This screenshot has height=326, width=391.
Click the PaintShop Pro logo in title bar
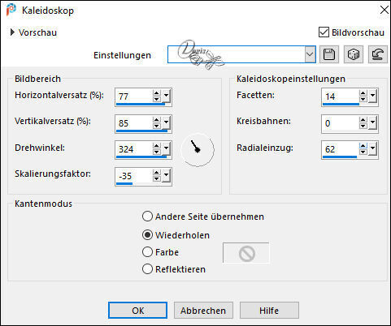(x=11, y=10)
